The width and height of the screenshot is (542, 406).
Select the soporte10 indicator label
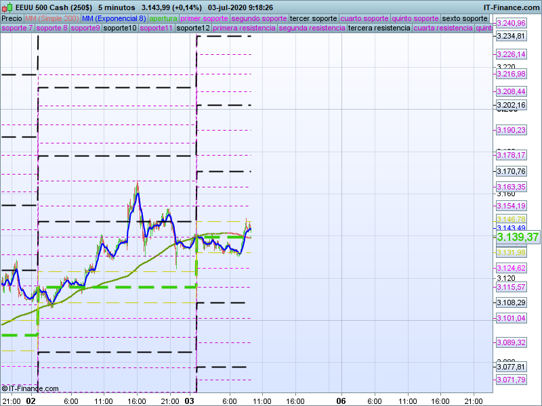point(119,28)
